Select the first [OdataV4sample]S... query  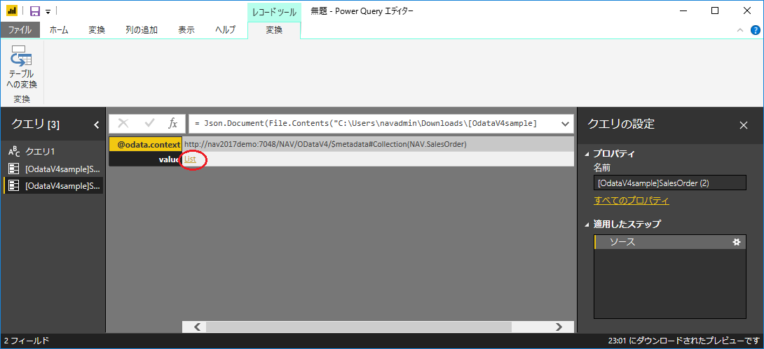coord(53,169)
